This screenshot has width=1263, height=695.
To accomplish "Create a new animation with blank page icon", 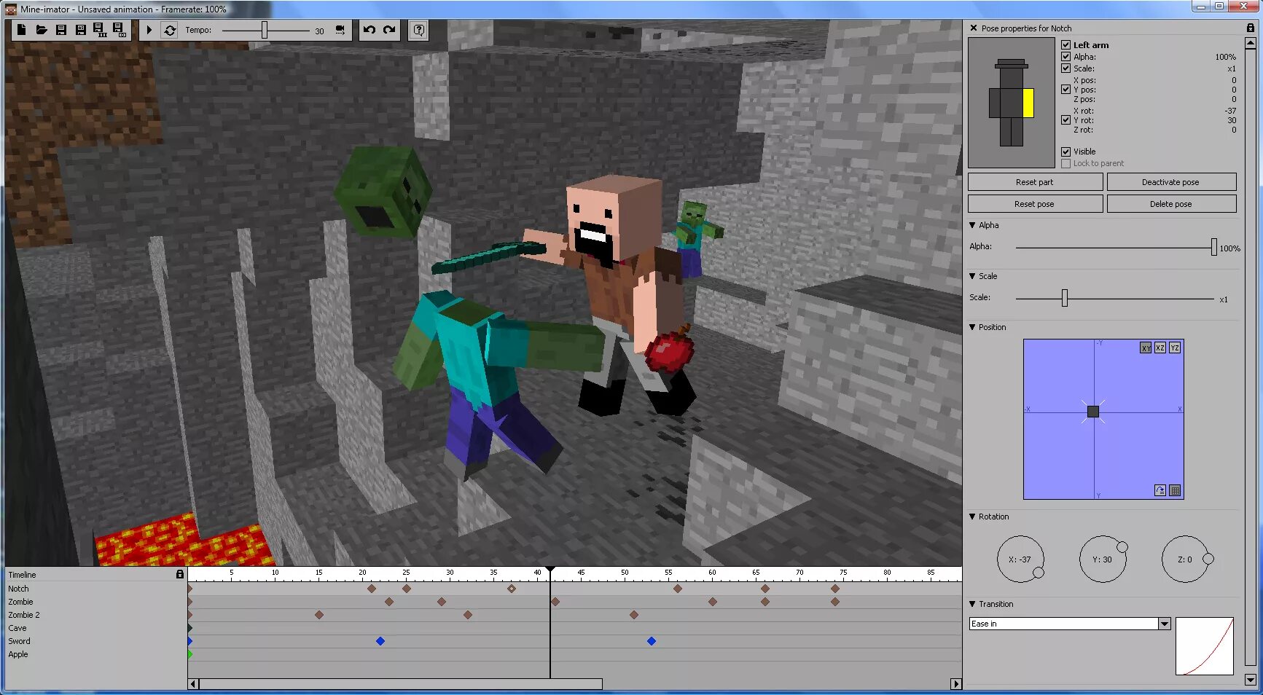I will 22,30.
